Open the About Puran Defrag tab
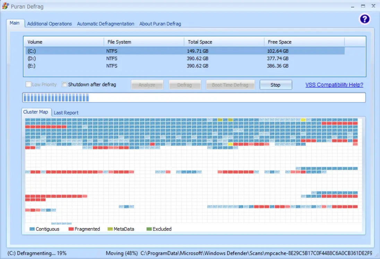Screen dimensions: 380x259 tap(160, 24)
